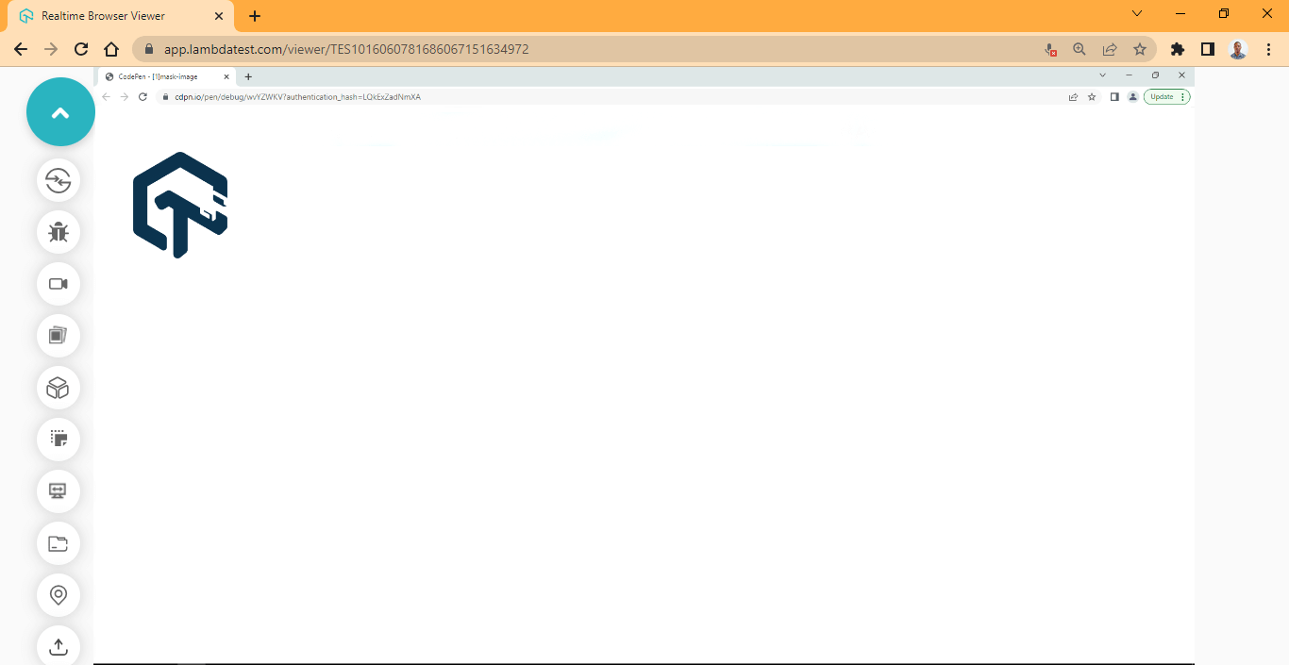Open the home page in the outer browser
This screenshot has width=1289, height=665.
point(111,49)
